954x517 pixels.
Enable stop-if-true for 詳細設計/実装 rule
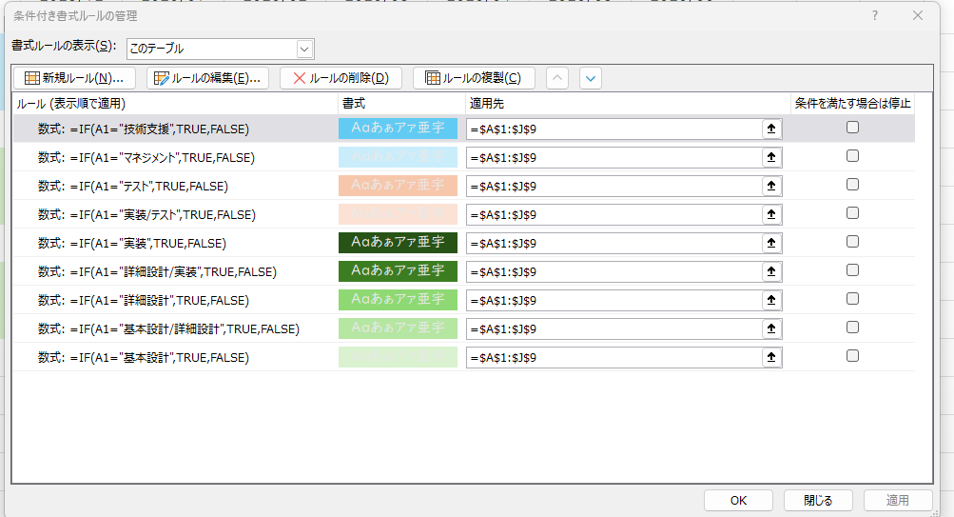(852, 270)
